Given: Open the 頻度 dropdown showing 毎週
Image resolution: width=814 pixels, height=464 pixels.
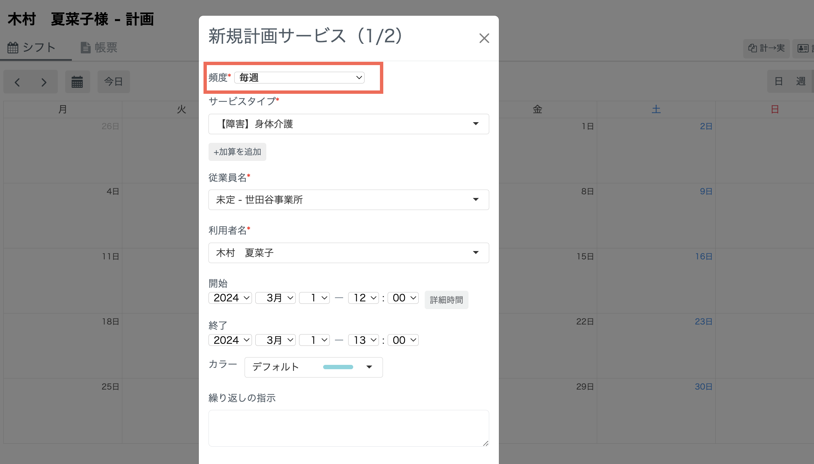Looking at the screenshot, I should click(299, 77).
